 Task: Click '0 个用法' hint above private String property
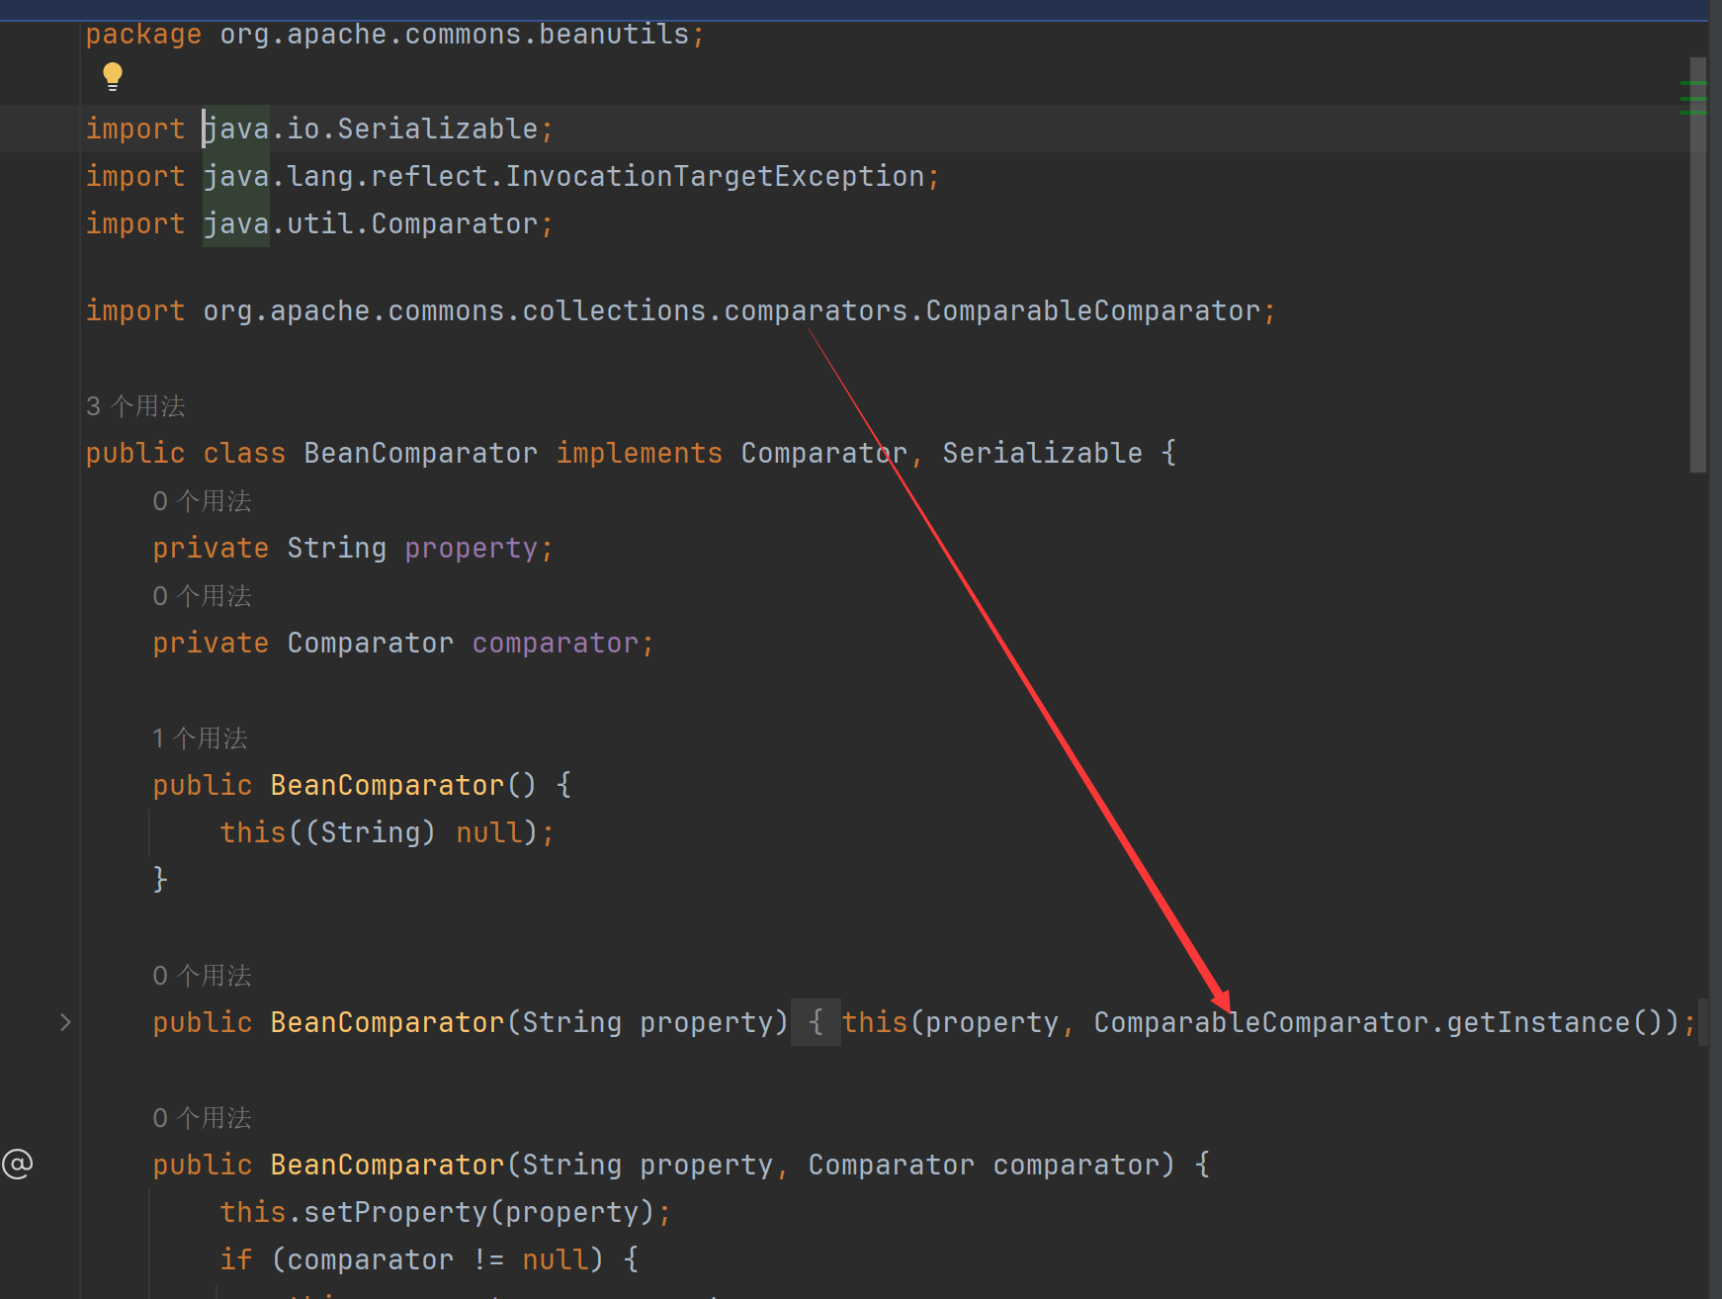point(202,500)
